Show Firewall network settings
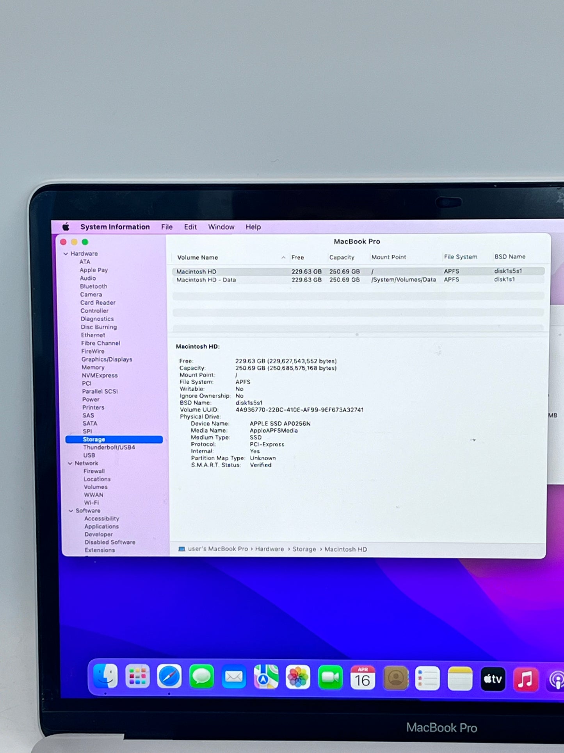Screen dimensions: 564x753 pyautogui.click(x=94, y=471)
